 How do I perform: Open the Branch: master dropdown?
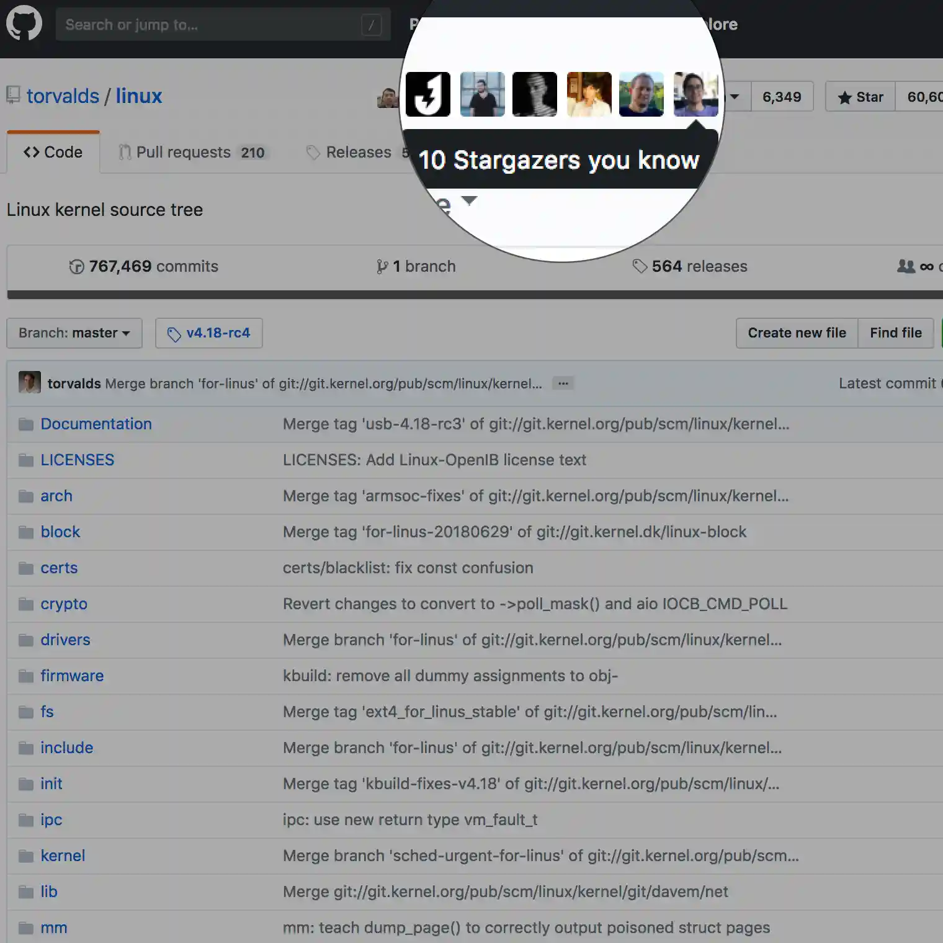click(74, 333)
